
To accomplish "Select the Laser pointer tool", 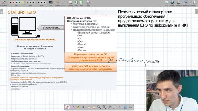I will click(x=110, y=107).
